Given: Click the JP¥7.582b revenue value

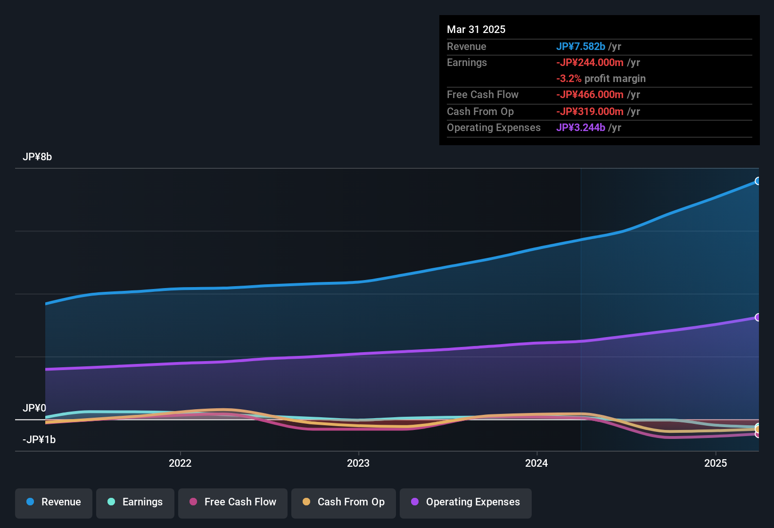Looking at the screenshot, I should tap(581, 46).
